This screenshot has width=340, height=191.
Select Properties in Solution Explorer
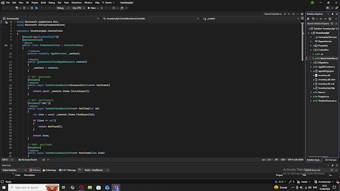point(323,46)
